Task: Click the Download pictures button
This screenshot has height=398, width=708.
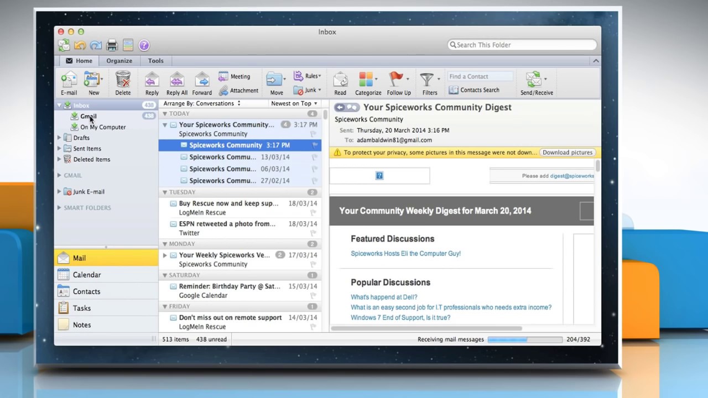Action: pos(568,153)
